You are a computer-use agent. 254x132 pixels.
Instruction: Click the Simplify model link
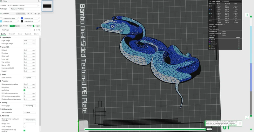(x=232, y=125)
